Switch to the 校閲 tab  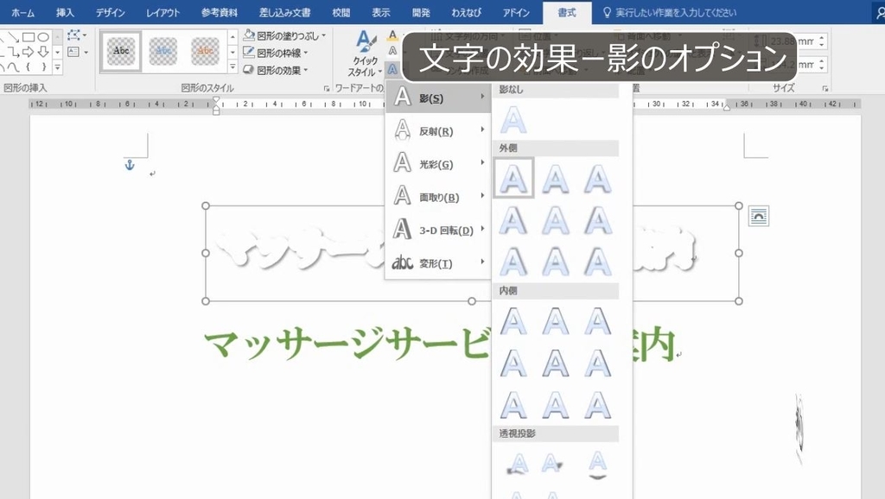coord(341,12)
